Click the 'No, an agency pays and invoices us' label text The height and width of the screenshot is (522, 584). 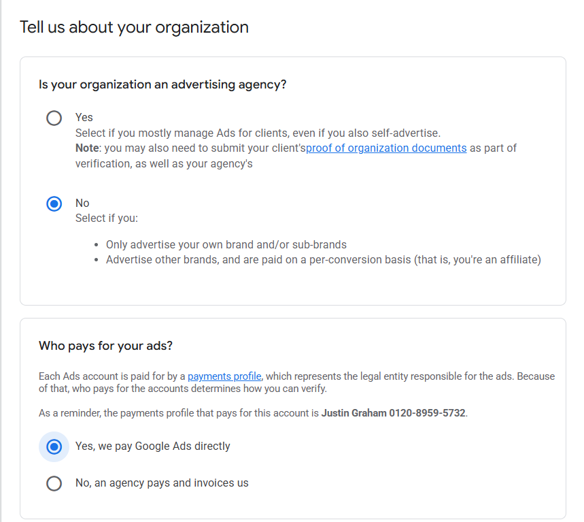pyautogui.click(x=162, y=483)
